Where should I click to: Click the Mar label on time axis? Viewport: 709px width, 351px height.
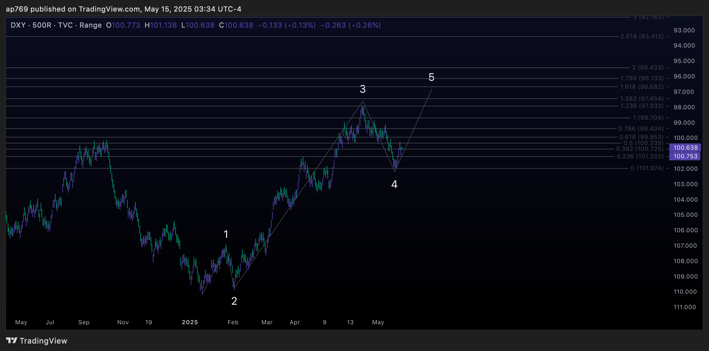(x=267, y=322)
